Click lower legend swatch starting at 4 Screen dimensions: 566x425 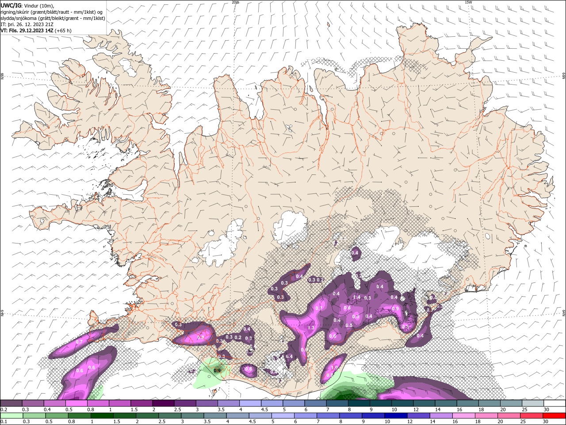pos(238,416)
